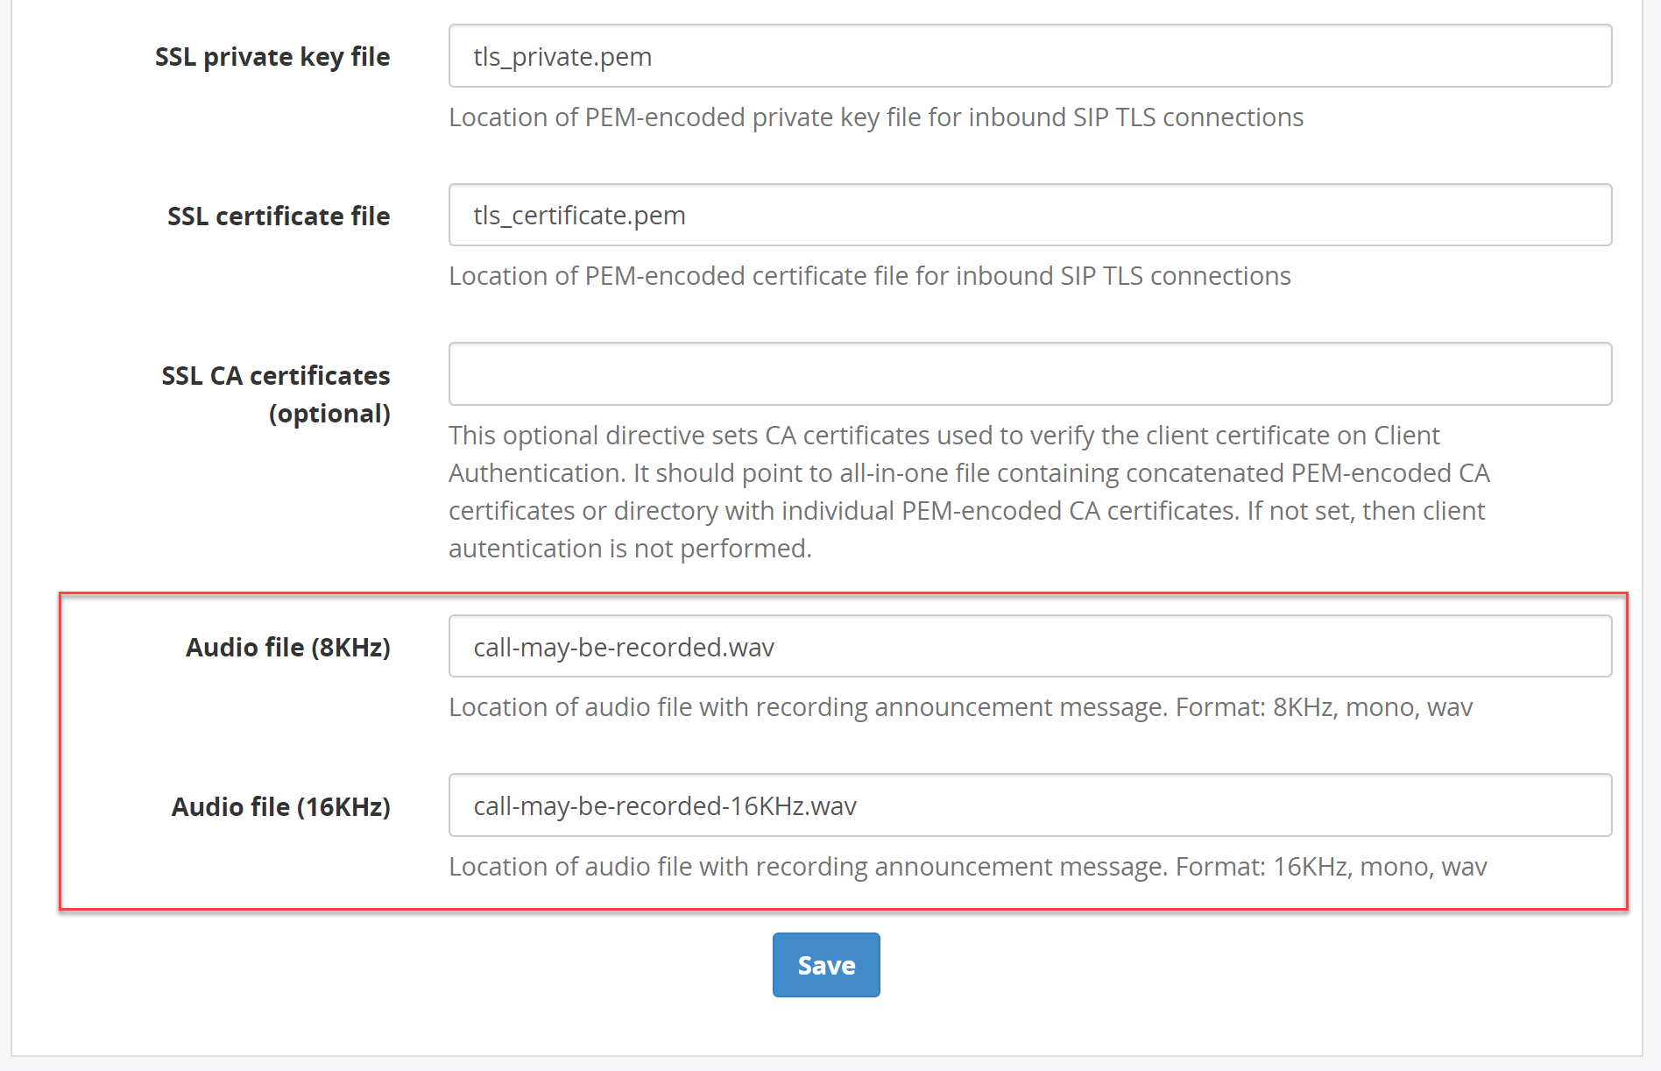The image size is (1661, 1071).
Task: Focus the empty SSL CA certificates field
Action: click(x=1030, y=374)
